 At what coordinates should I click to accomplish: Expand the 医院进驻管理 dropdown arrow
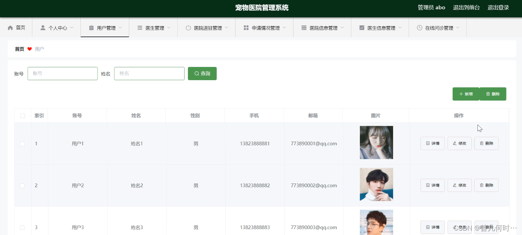tap(226, 28)
